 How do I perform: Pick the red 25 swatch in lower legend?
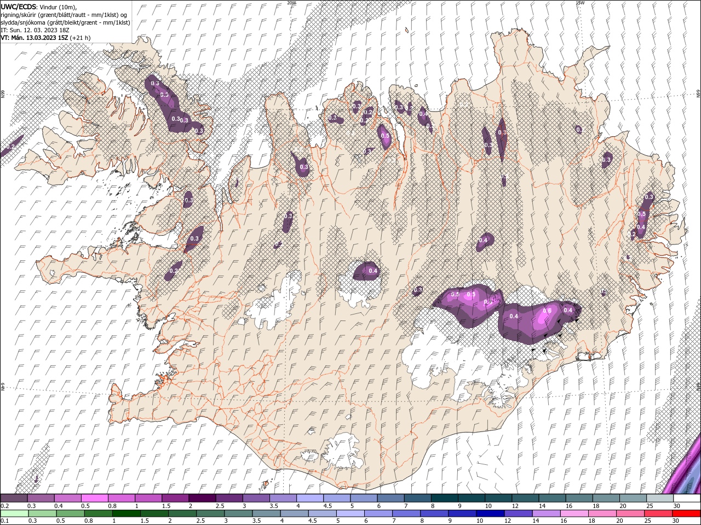(658, 514)
